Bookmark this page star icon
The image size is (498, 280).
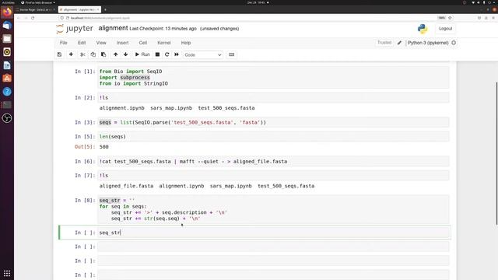(x=450, y=18)
